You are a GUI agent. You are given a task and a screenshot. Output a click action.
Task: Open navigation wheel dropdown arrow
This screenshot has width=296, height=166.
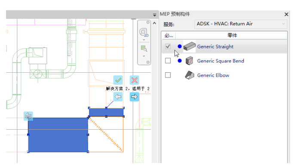click(x=144, y=40)
